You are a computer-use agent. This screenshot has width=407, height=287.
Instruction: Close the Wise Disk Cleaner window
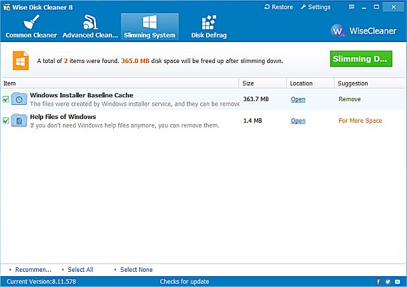[x=394, y=7]
